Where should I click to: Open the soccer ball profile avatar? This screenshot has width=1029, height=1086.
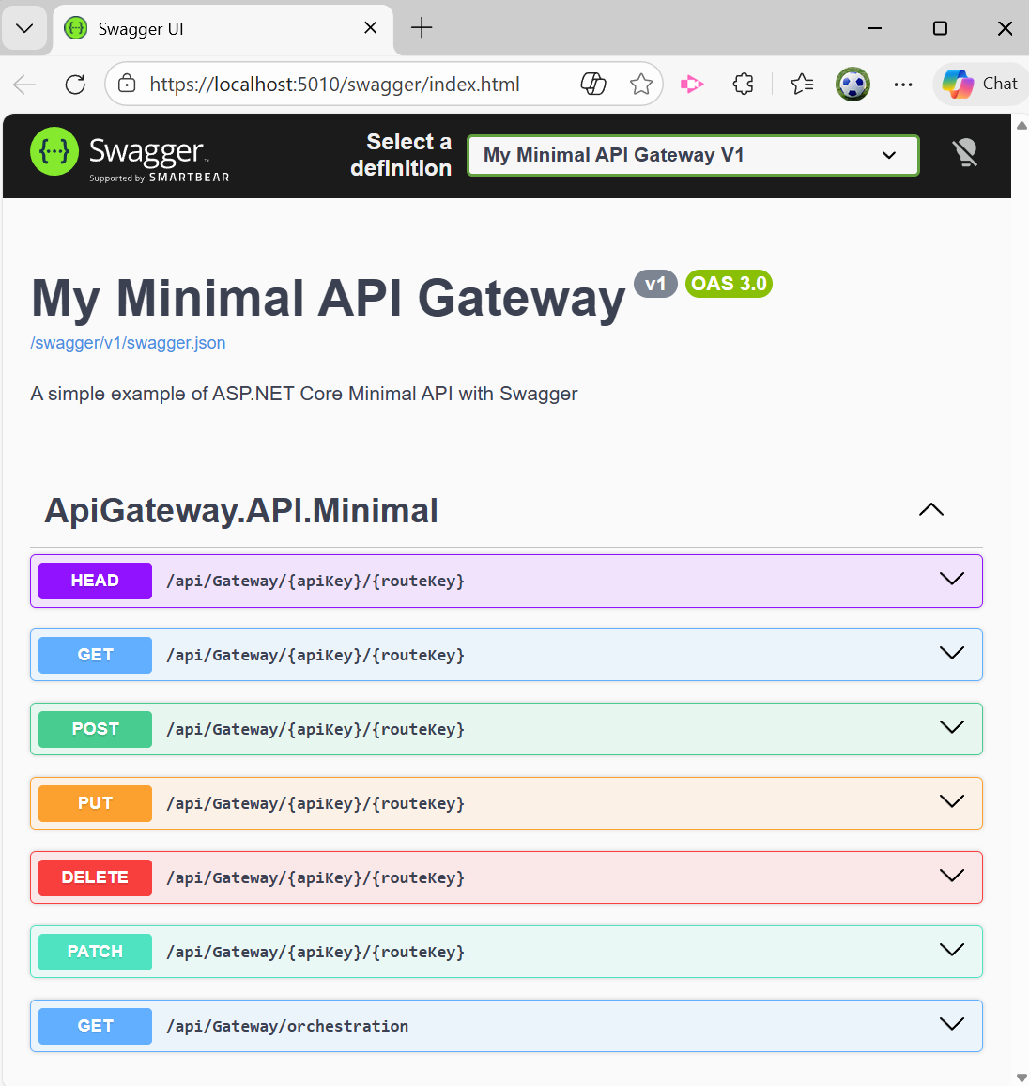click(852, 85)
